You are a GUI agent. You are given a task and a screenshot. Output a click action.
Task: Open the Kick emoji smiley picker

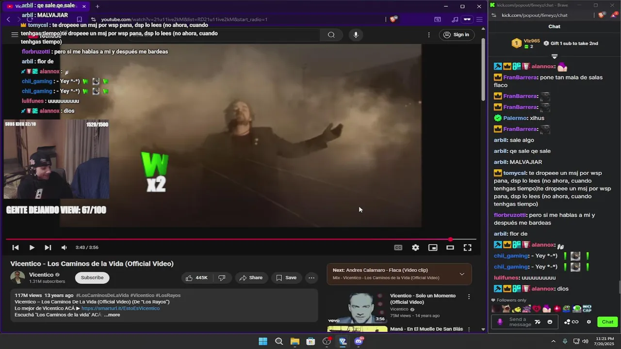tap(550, 322)
